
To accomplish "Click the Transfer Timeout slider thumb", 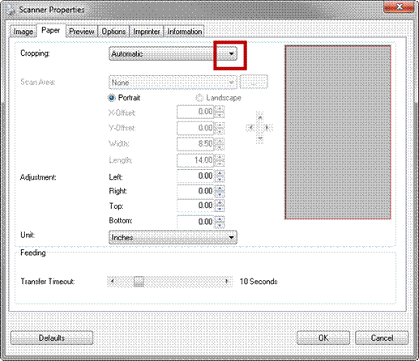I will pyautogui.click(x=139, y=282).
